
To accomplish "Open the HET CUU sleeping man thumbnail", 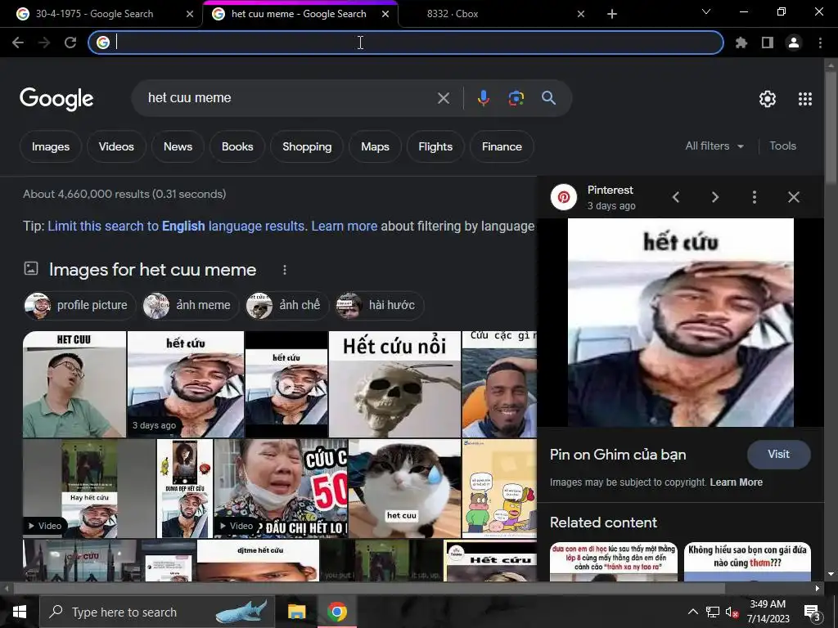I will tap(74, 384).
